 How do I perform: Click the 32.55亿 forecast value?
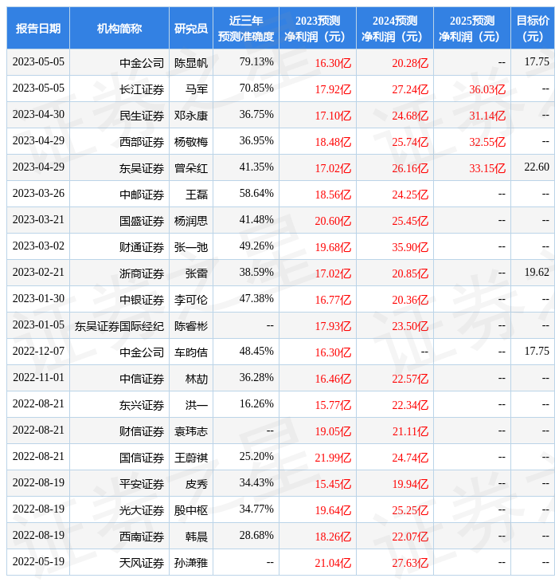[x=487, y=142]
